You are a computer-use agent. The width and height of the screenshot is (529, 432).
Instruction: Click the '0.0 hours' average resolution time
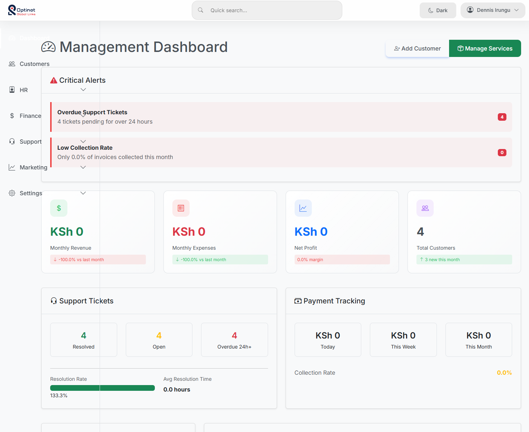pyautogui.click(x=177, y=389)
